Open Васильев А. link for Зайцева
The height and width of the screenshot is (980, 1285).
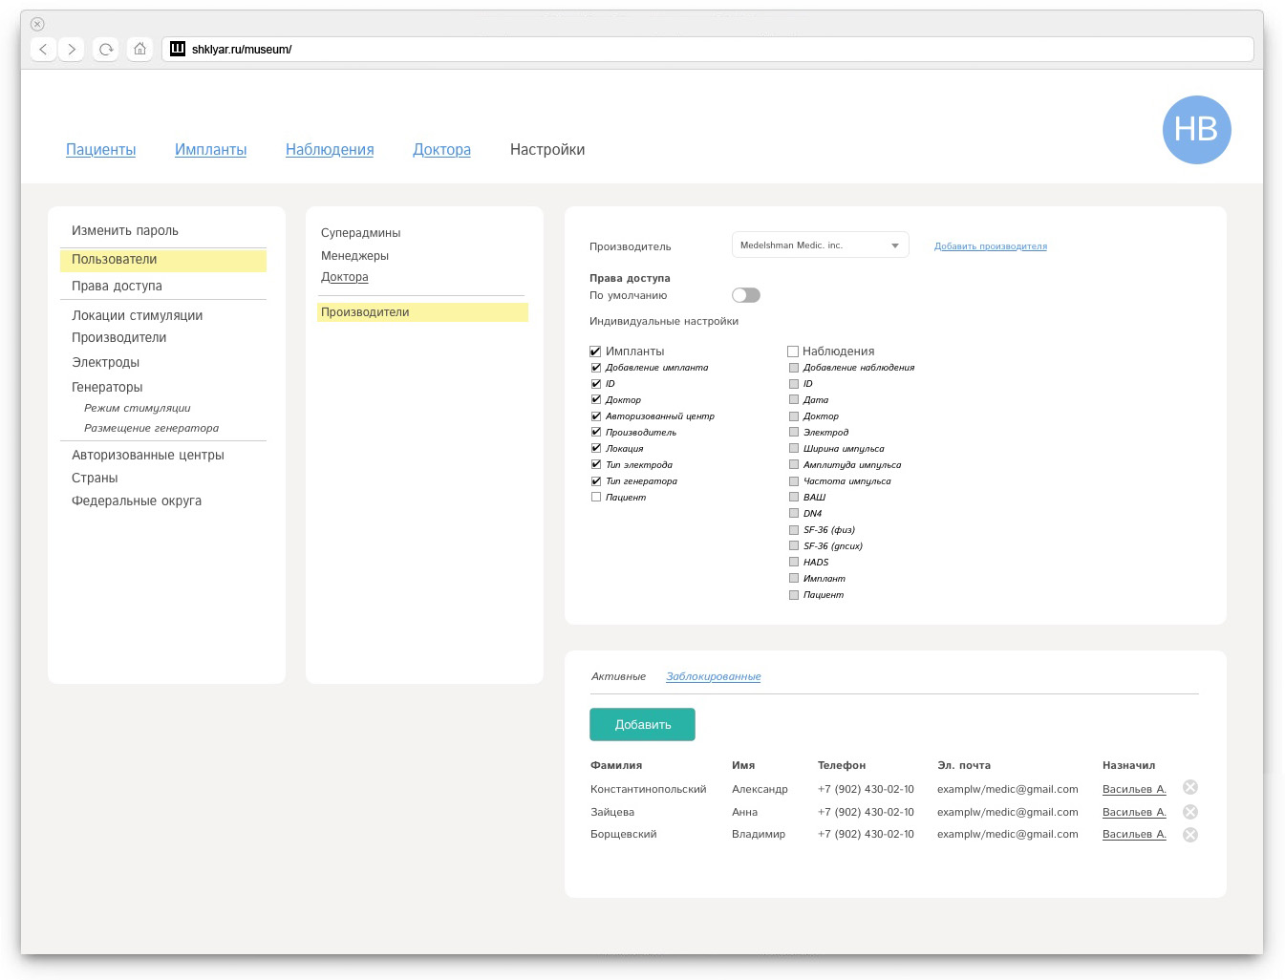[1134, 812]
